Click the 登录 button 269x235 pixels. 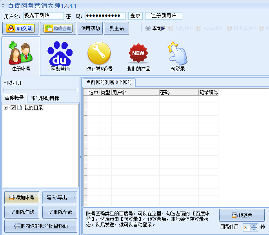pos(135,16)
